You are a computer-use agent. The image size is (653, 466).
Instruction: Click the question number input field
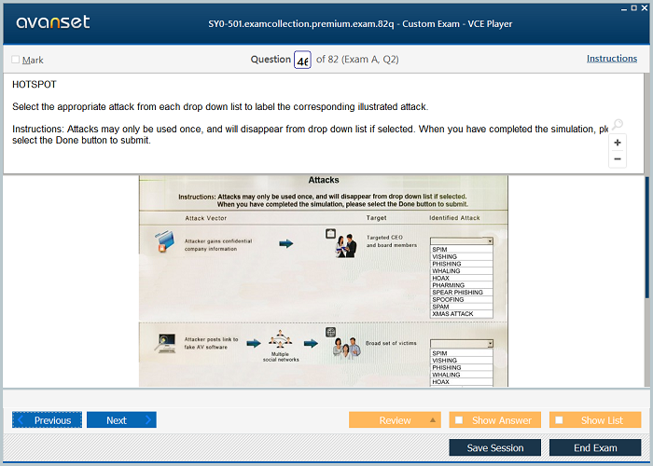click(302, 60)
